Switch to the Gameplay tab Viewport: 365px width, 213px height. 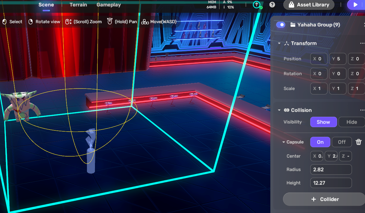coord(109,5)
